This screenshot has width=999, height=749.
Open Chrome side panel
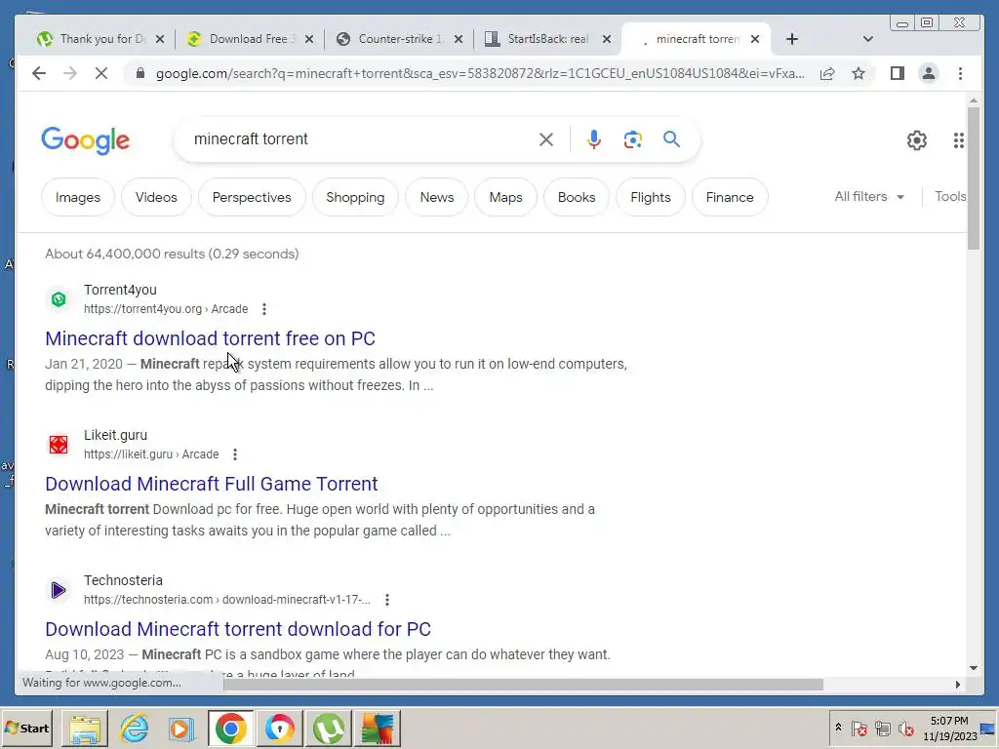898,73
